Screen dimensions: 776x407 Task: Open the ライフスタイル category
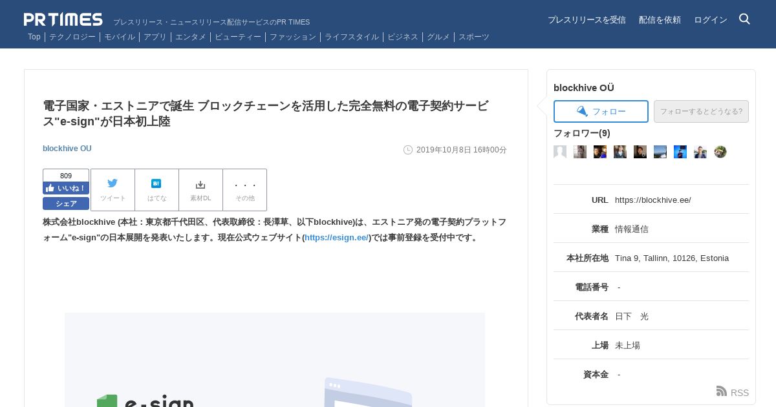(352, 37)
